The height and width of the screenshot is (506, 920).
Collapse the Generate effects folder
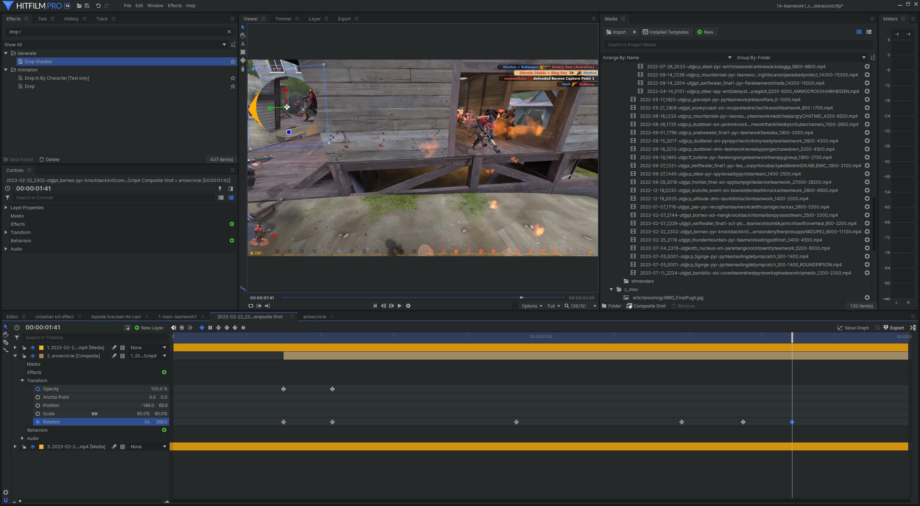pos(6,53)
